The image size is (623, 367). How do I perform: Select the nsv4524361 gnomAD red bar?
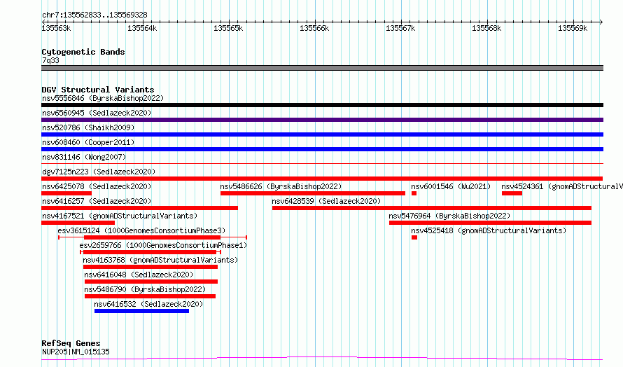512,193
